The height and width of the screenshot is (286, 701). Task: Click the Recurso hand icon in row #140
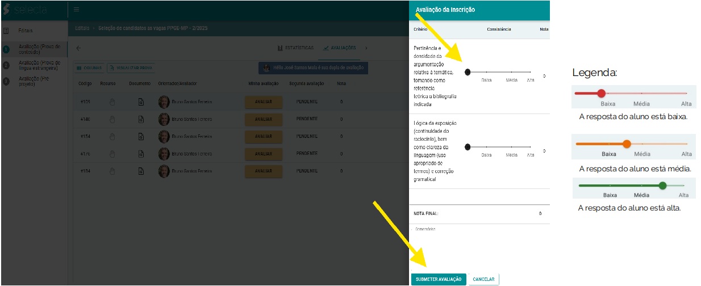(112, 119)
